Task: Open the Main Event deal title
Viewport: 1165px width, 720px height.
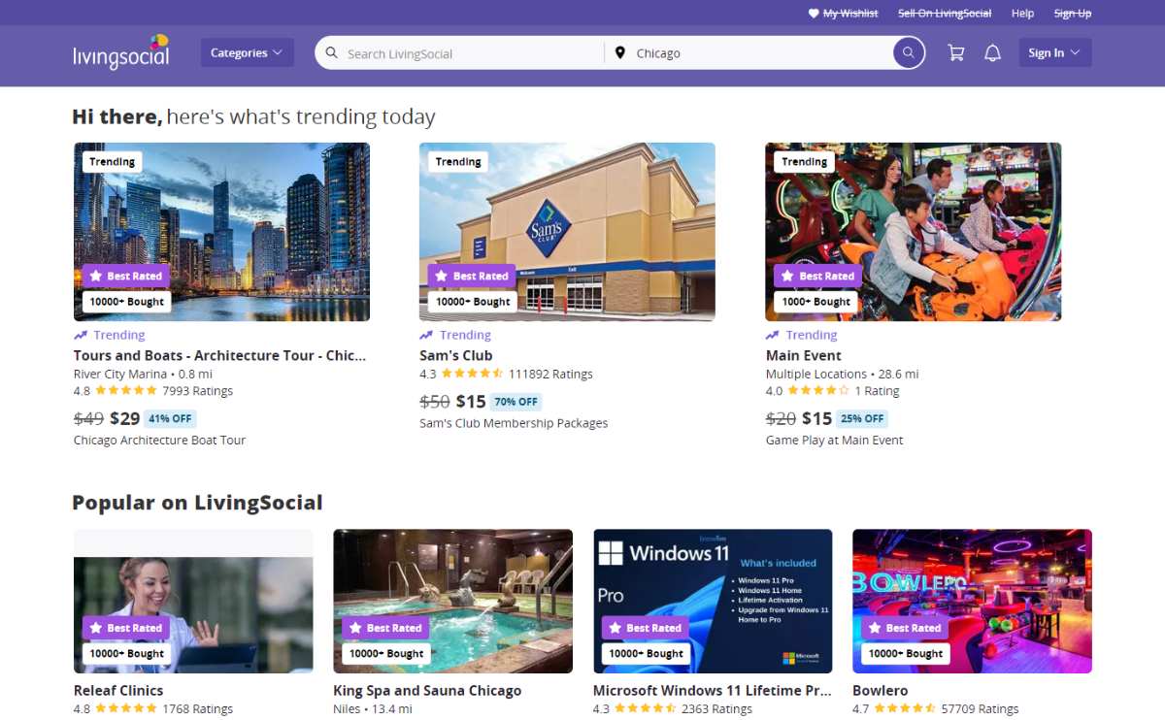Action: (x=804, y=355)
